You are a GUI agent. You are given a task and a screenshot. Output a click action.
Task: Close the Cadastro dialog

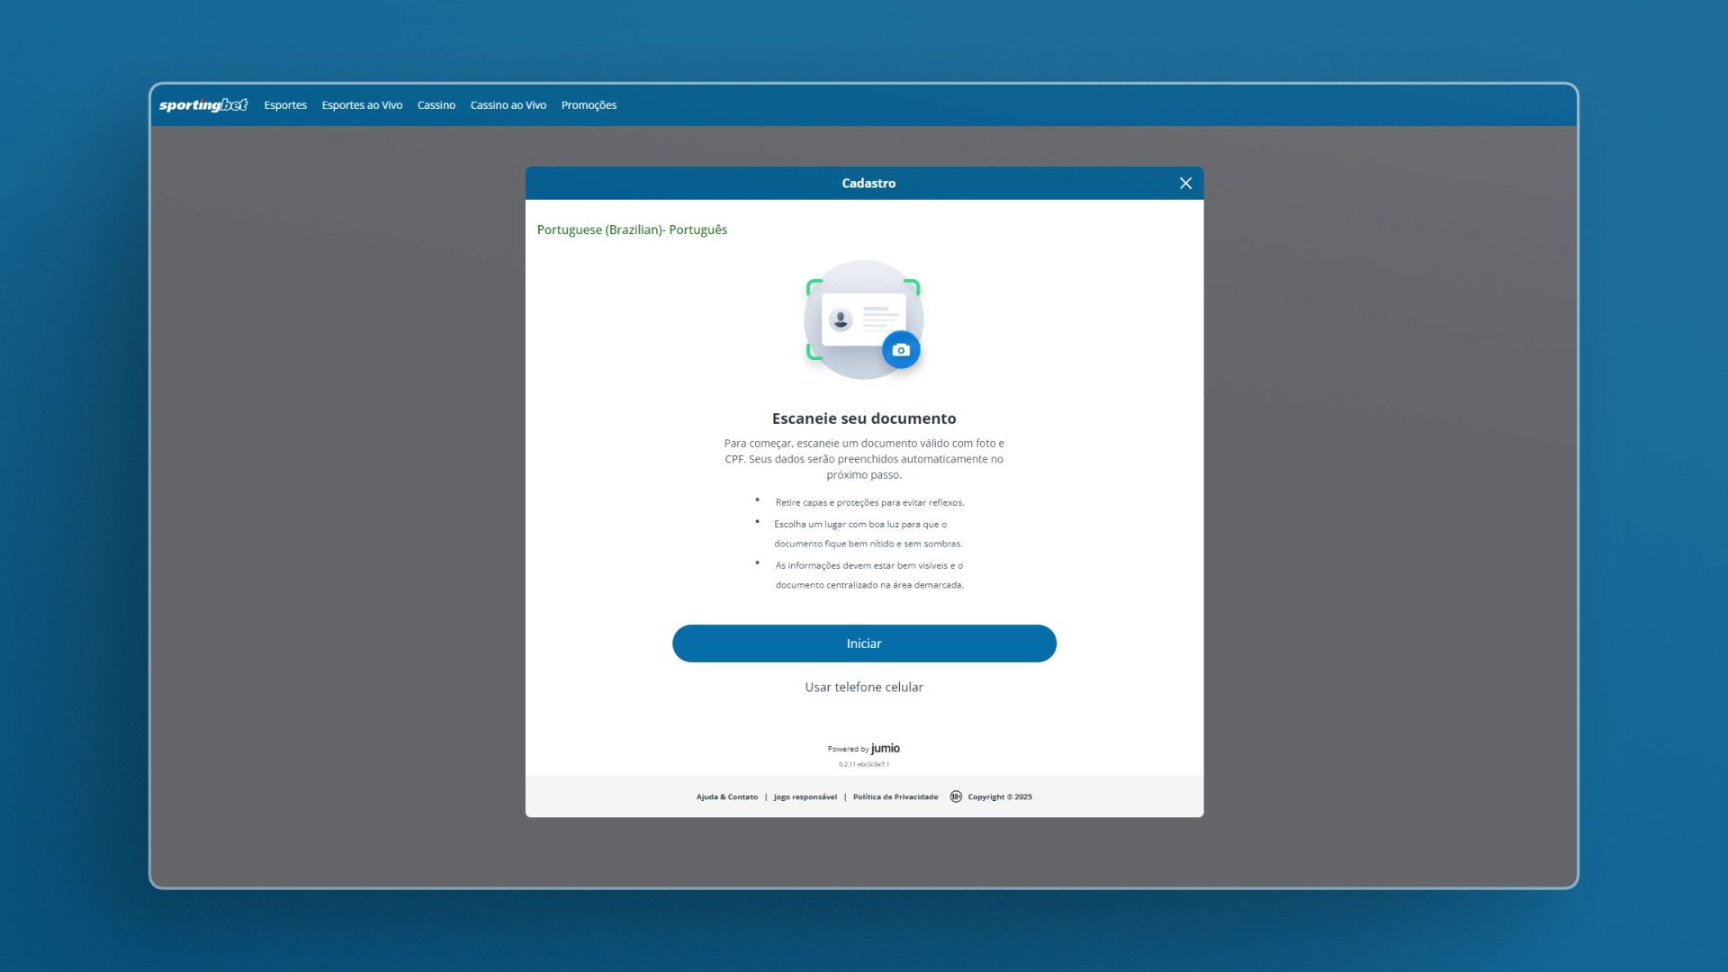(1185, 184)
